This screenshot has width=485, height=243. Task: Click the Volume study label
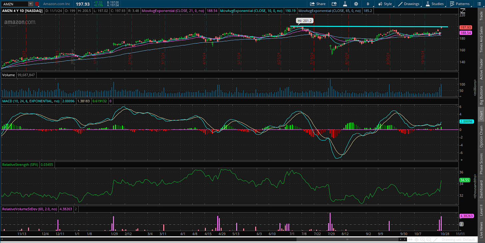(9, 75)
